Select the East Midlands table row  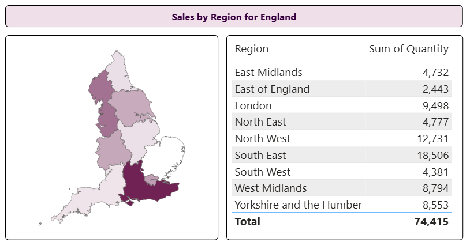pos(342,72)
